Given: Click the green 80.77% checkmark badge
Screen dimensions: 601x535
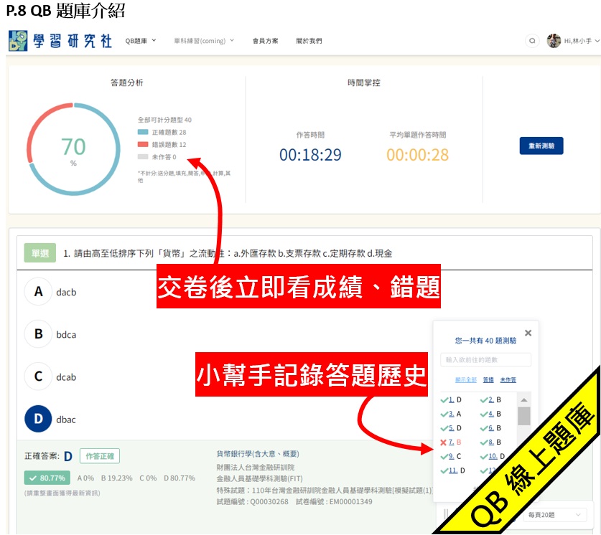Looking at the screenshot, I should (48, 478).
